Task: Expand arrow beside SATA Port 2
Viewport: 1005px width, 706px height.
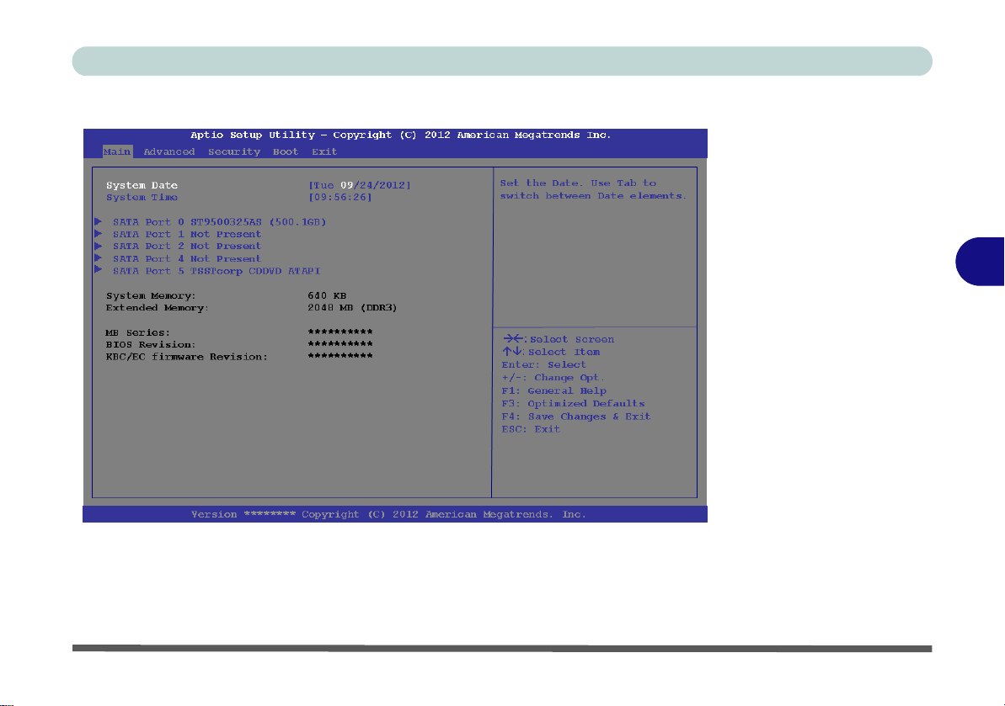Action: point(98,246)
